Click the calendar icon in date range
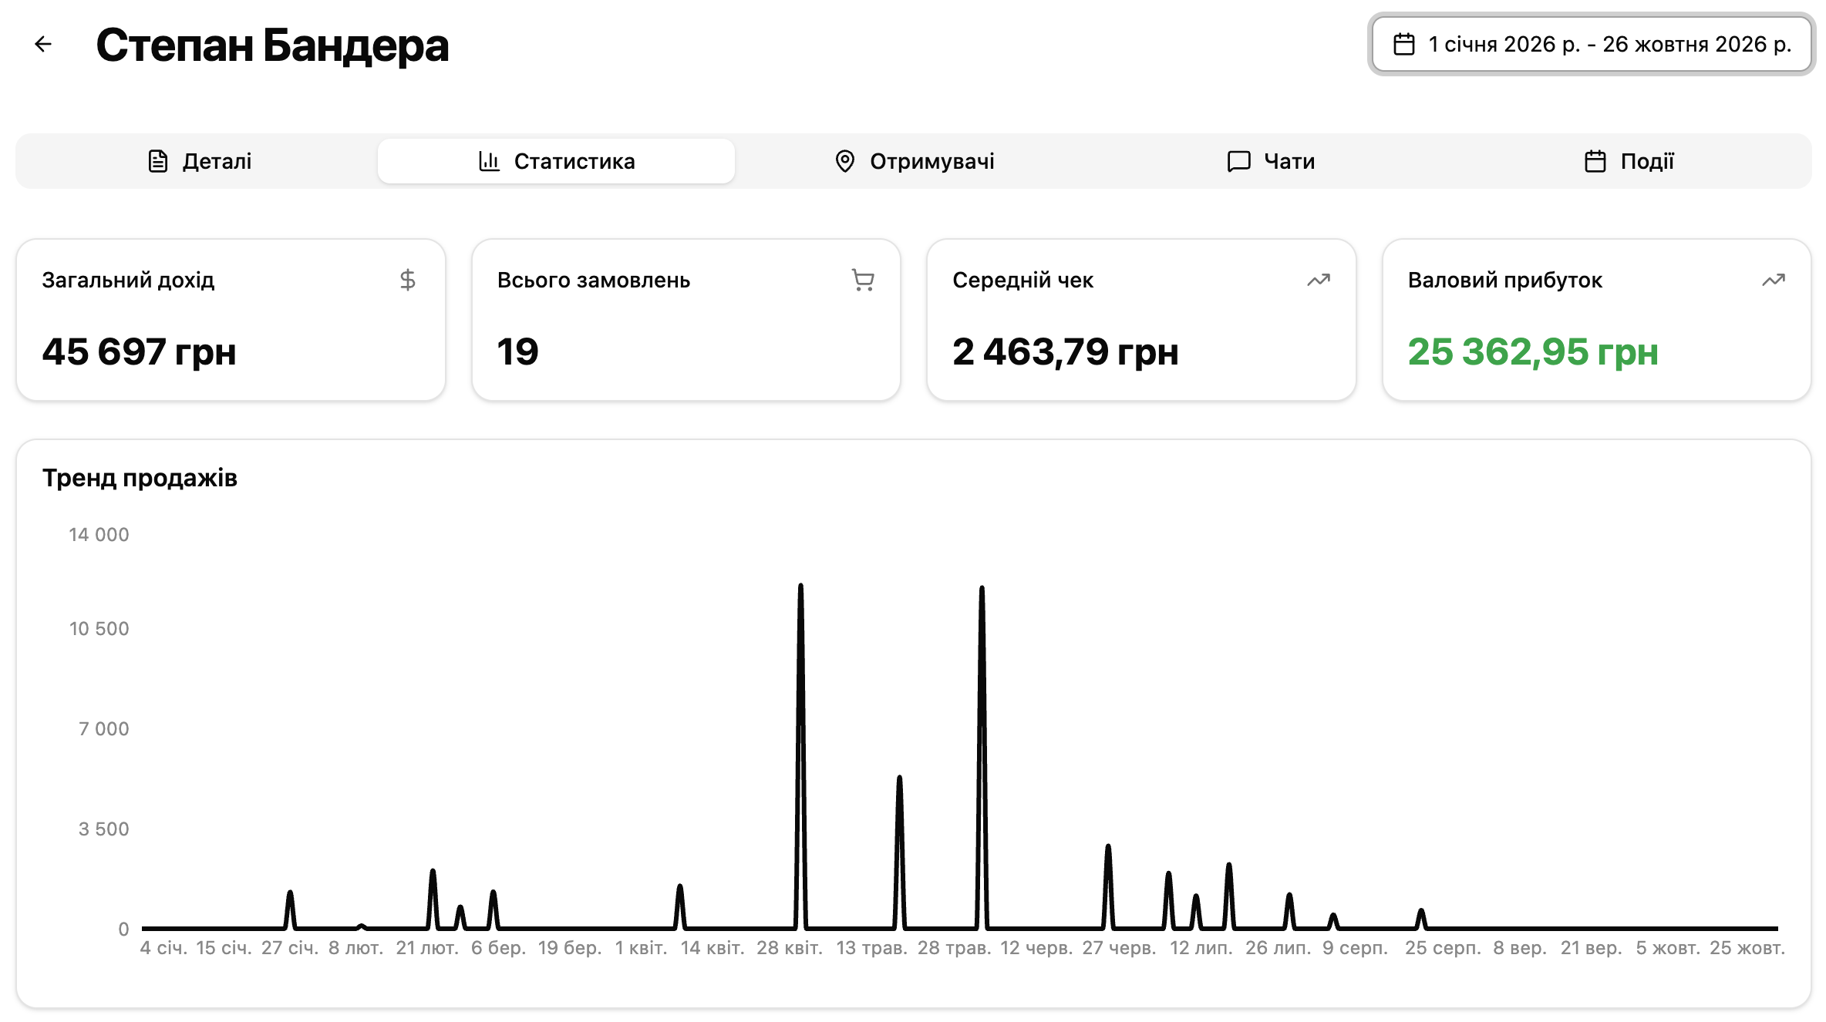 tap(1403, 45)
